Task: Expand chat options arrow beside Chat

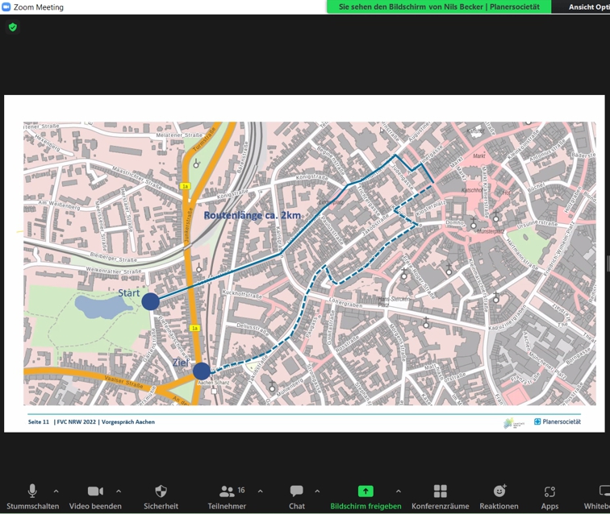Action: (317, 491)
